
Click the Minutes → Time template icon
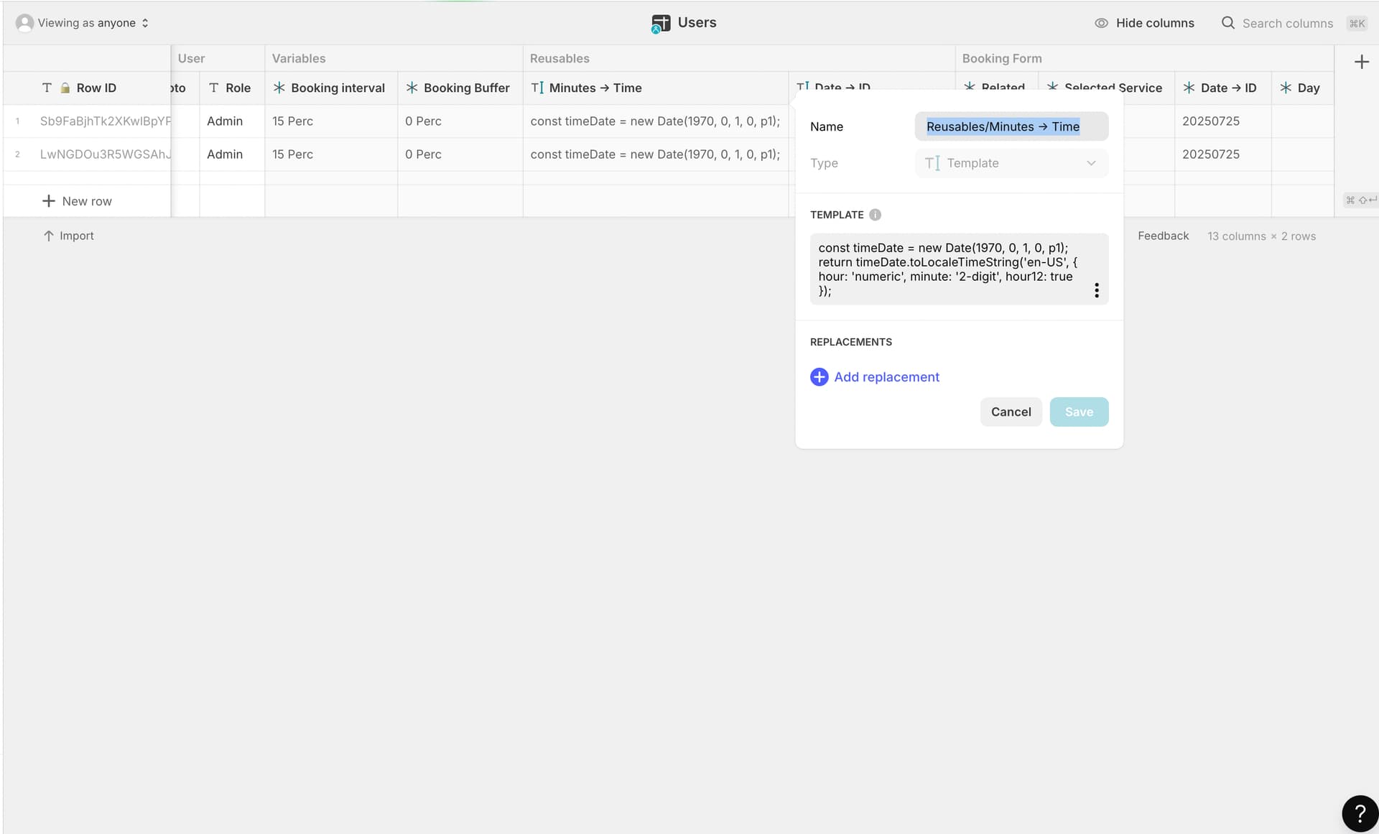[x=537, y=88]
